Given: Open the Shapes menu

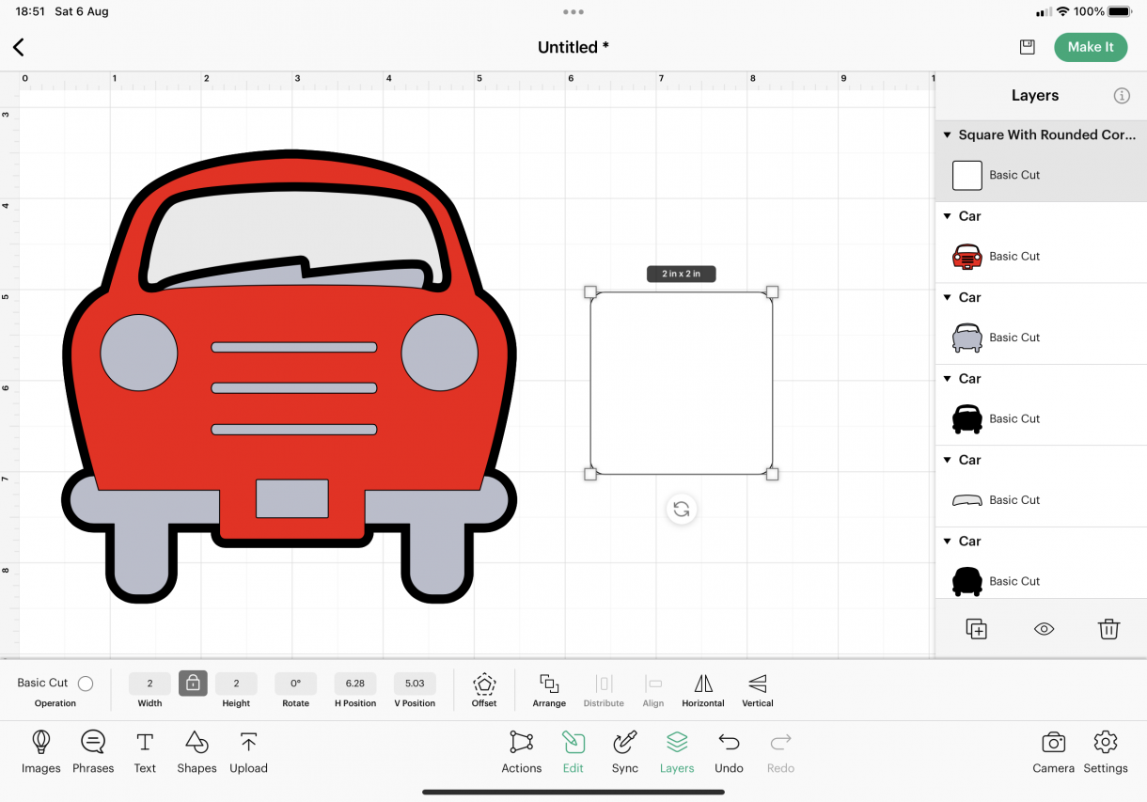Looking at the screenshot, I should tap(196, 752).
